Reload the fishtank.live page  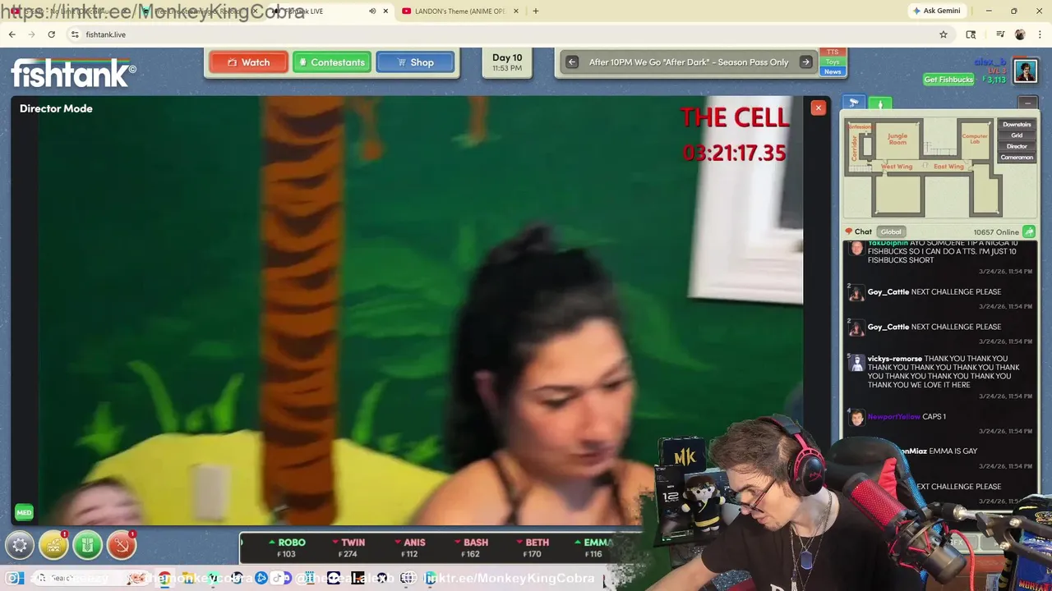pos(51,34)
